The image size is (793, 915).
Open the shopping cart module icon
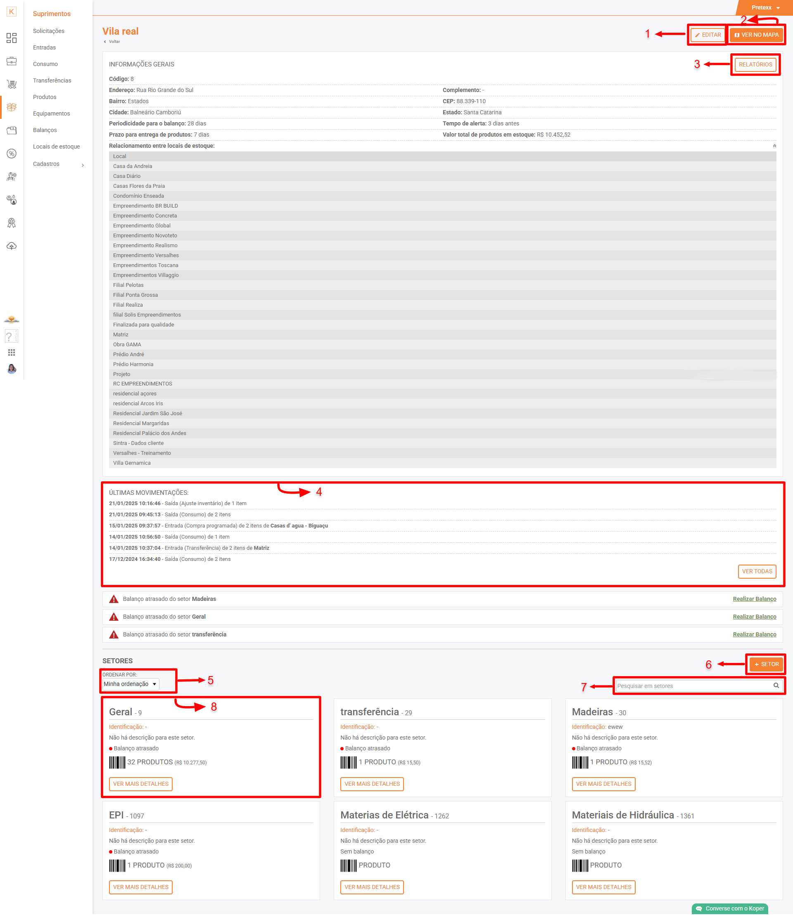tap(12, 84)
